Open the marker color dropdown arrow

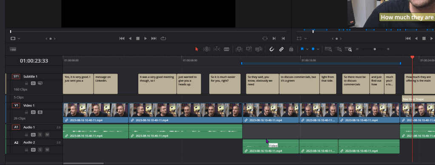pyautogui.click(x=318, y=49)
